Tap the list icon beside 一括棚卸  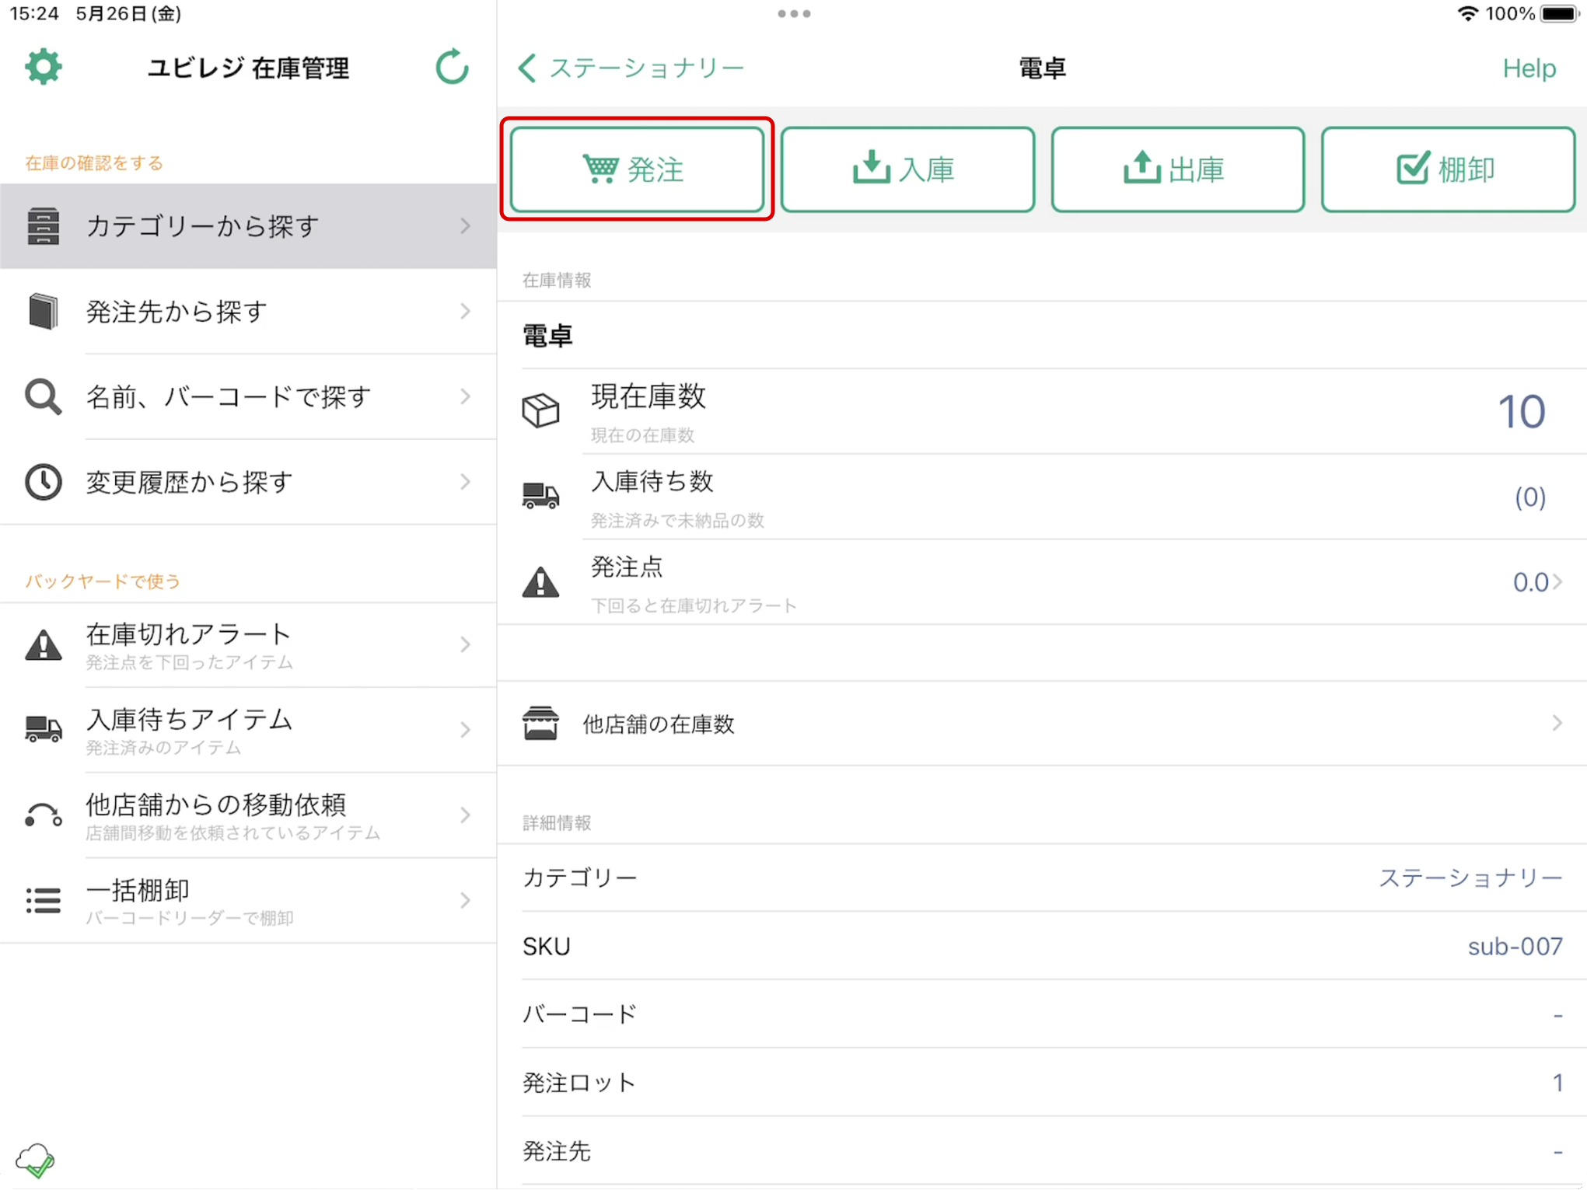44,900
